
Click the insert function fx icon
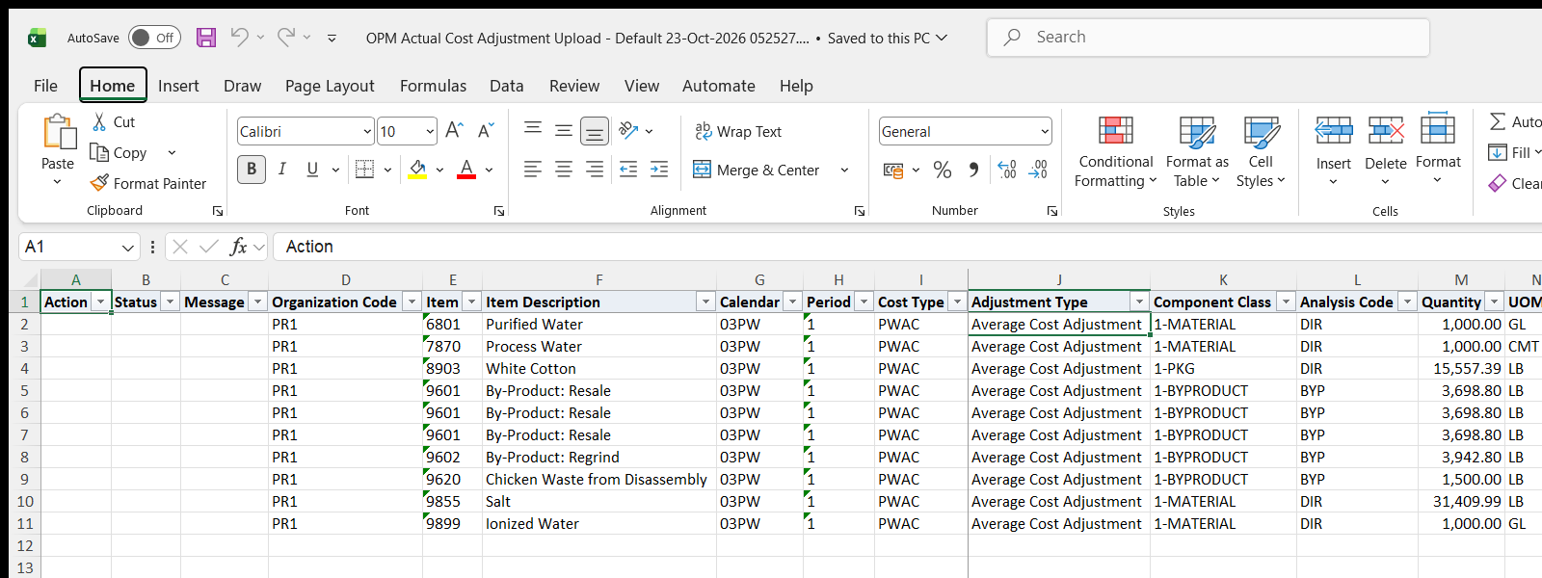click(x=238, y=247)
